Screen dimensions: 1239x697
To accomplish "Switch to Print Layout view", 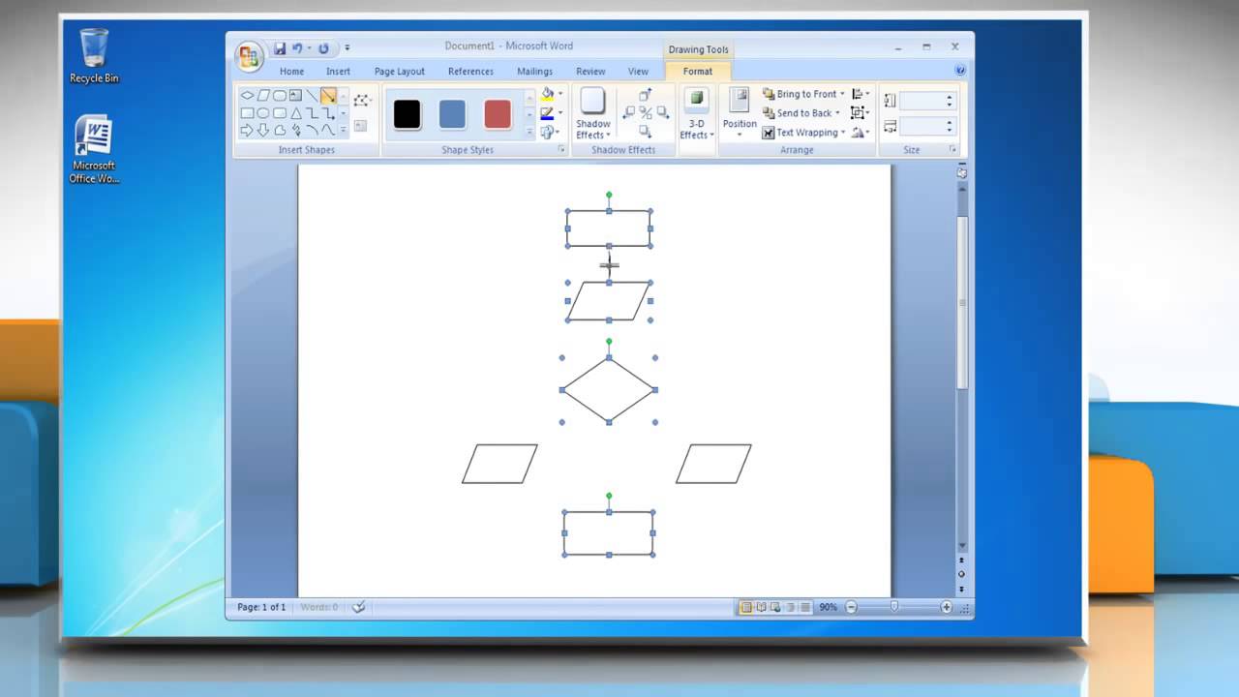I will 746,607.
